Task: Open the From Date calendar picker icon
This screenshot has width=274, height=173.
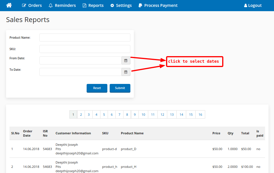Action: coord(126,60)
